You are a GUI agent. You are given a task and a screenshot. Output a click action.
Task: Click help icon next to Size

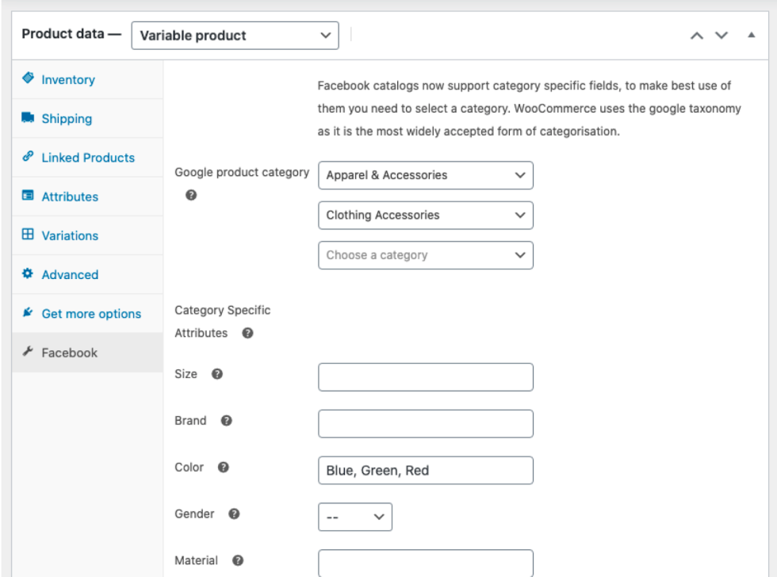(217, 374)
